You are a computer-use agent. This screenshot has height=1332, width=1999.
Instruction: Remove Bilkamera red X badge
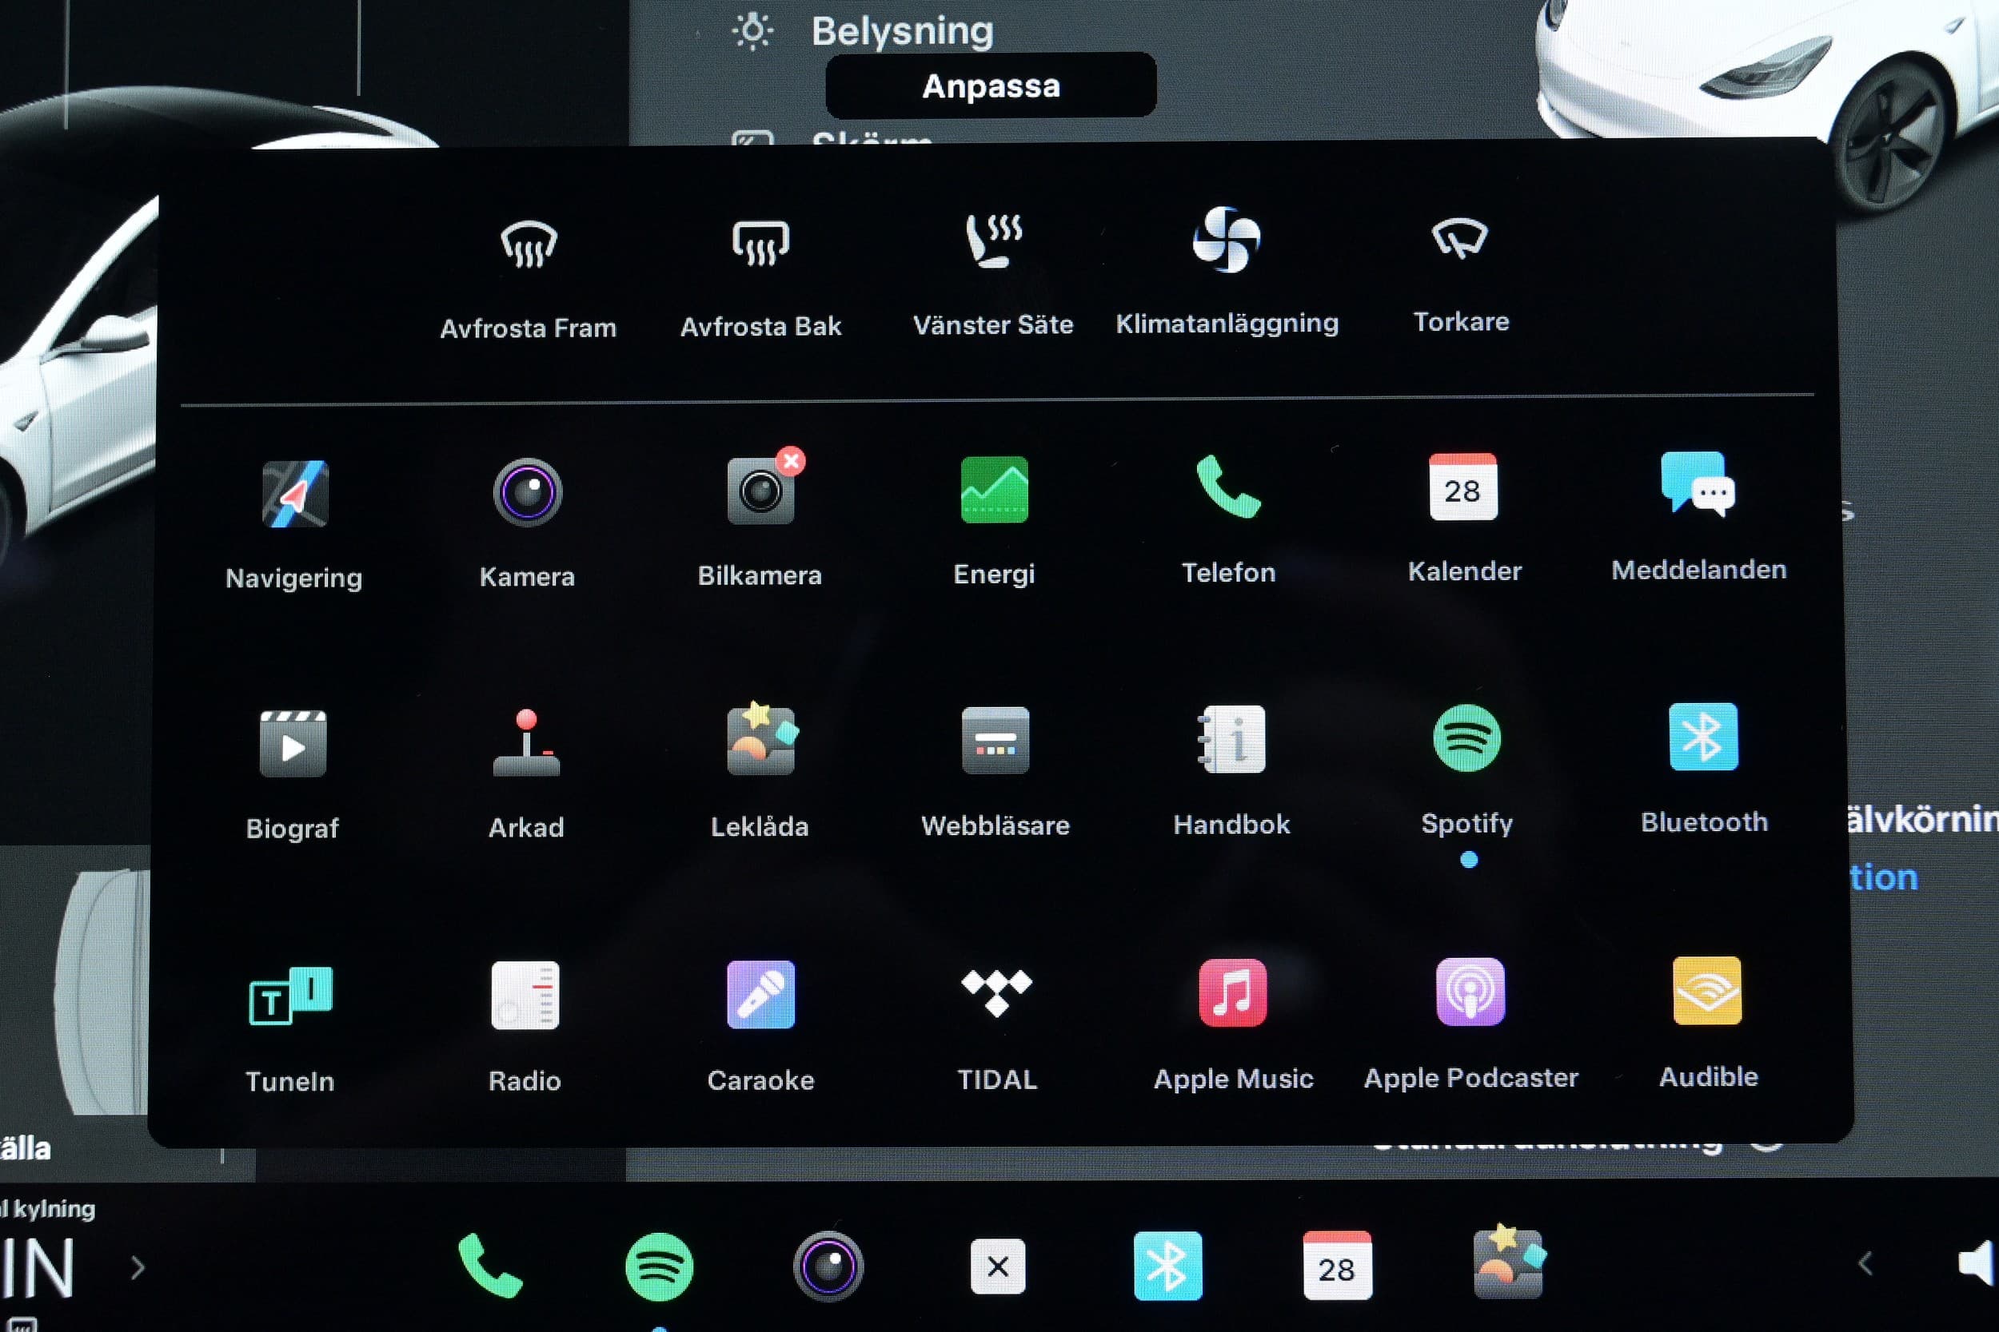point(791,461)
